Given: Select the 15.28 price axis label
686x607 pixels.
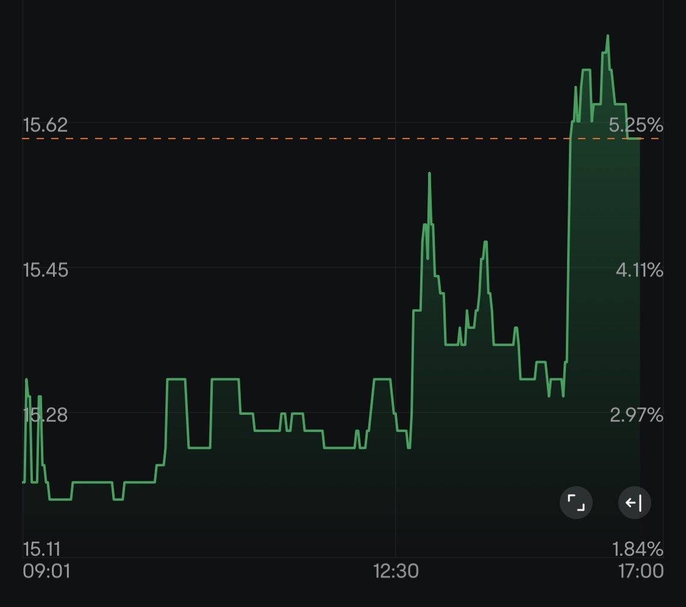Looking at the screenshot, I should [x=45, y=415].
